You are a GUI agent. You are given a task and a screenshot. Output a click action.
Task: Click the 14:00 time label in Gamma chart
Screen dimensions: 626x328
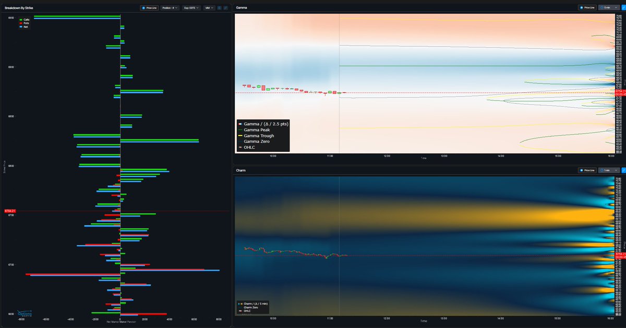click(x=501, y=155)
